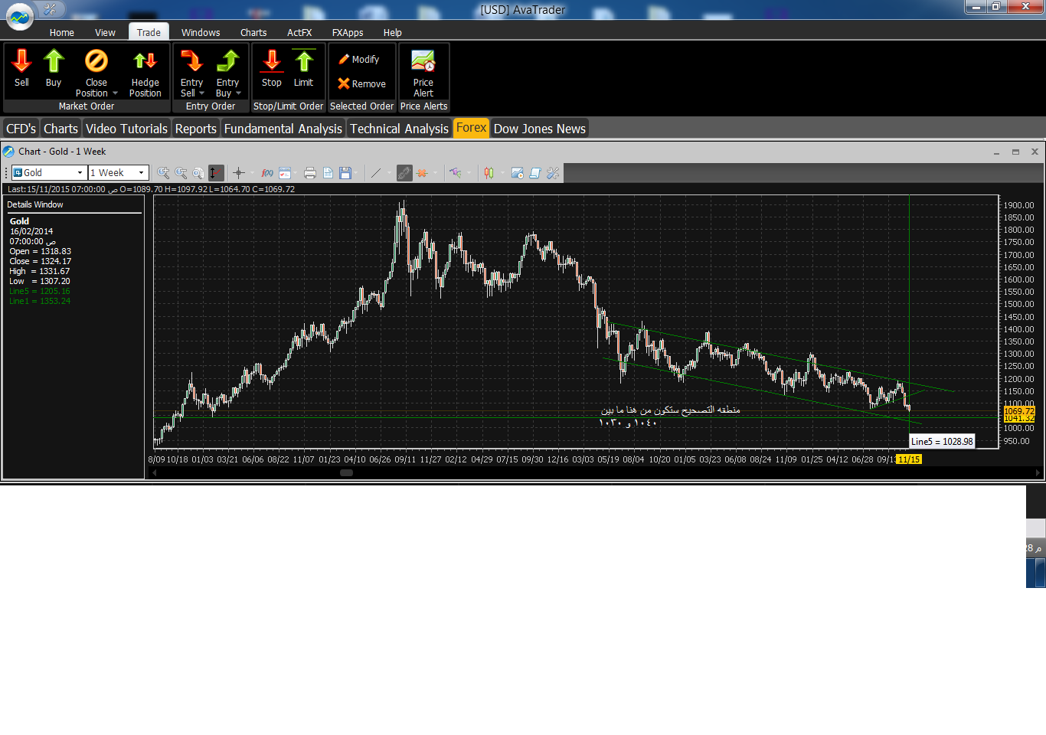
Task: Toggle the vertical auto-scale chart icon
Action: point(217,173)
